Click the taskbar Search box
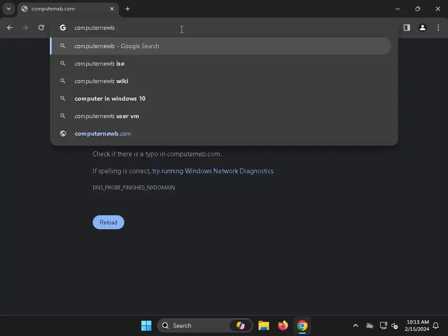Screen dimensions: 448x336 (x=205, y=325)
